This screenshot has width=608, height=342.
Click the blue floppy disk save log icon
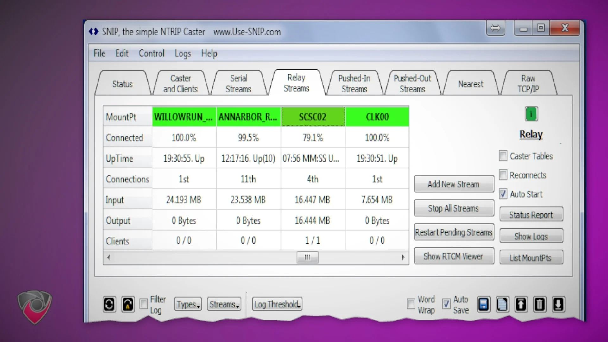click(484, 304)
